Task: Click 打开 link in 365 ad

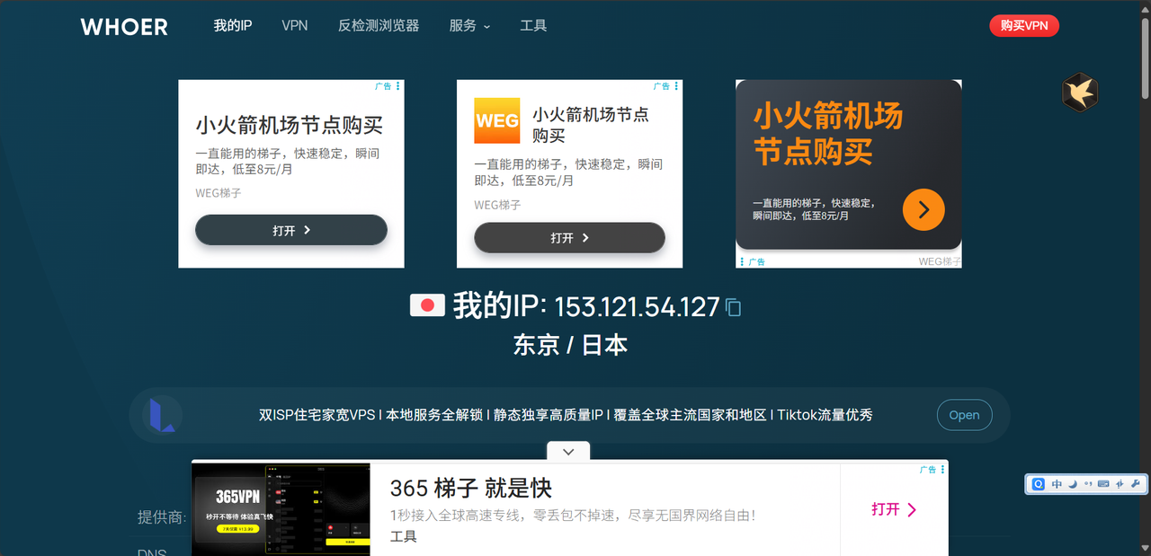Action: pyautogui.click(x=894, y=509)
